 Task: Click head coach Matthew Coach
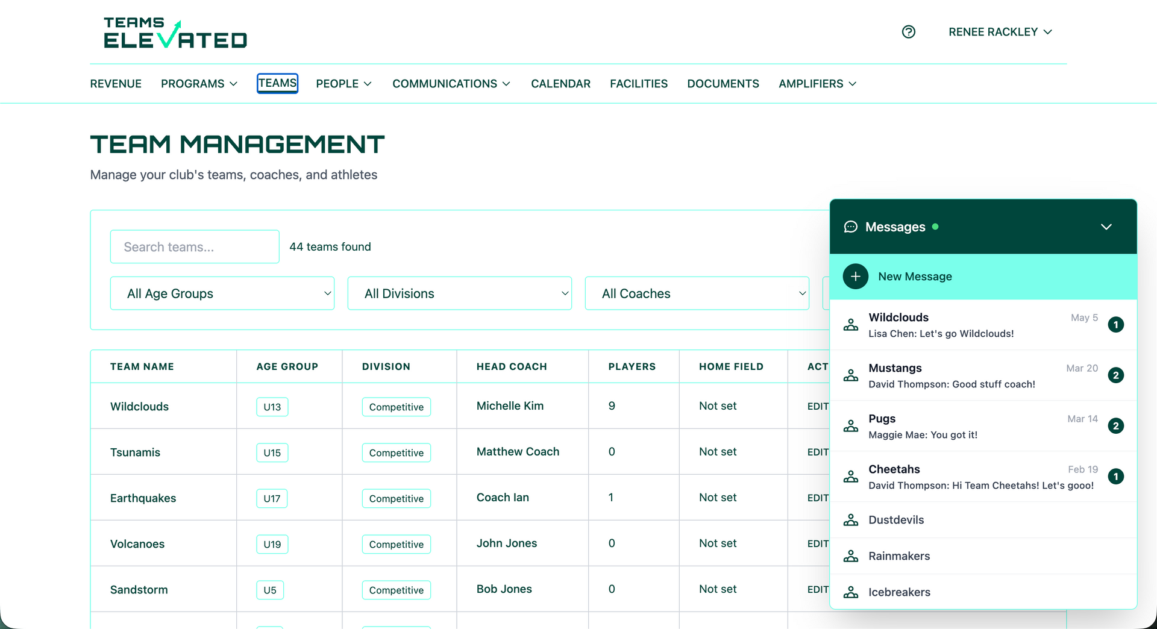click(x=518, y=452)
